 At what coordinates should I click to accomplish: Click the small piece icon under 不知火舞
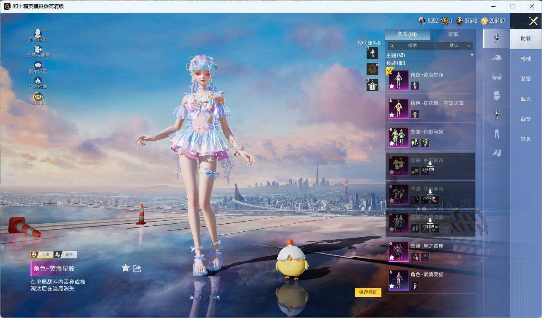coord(415,114)
